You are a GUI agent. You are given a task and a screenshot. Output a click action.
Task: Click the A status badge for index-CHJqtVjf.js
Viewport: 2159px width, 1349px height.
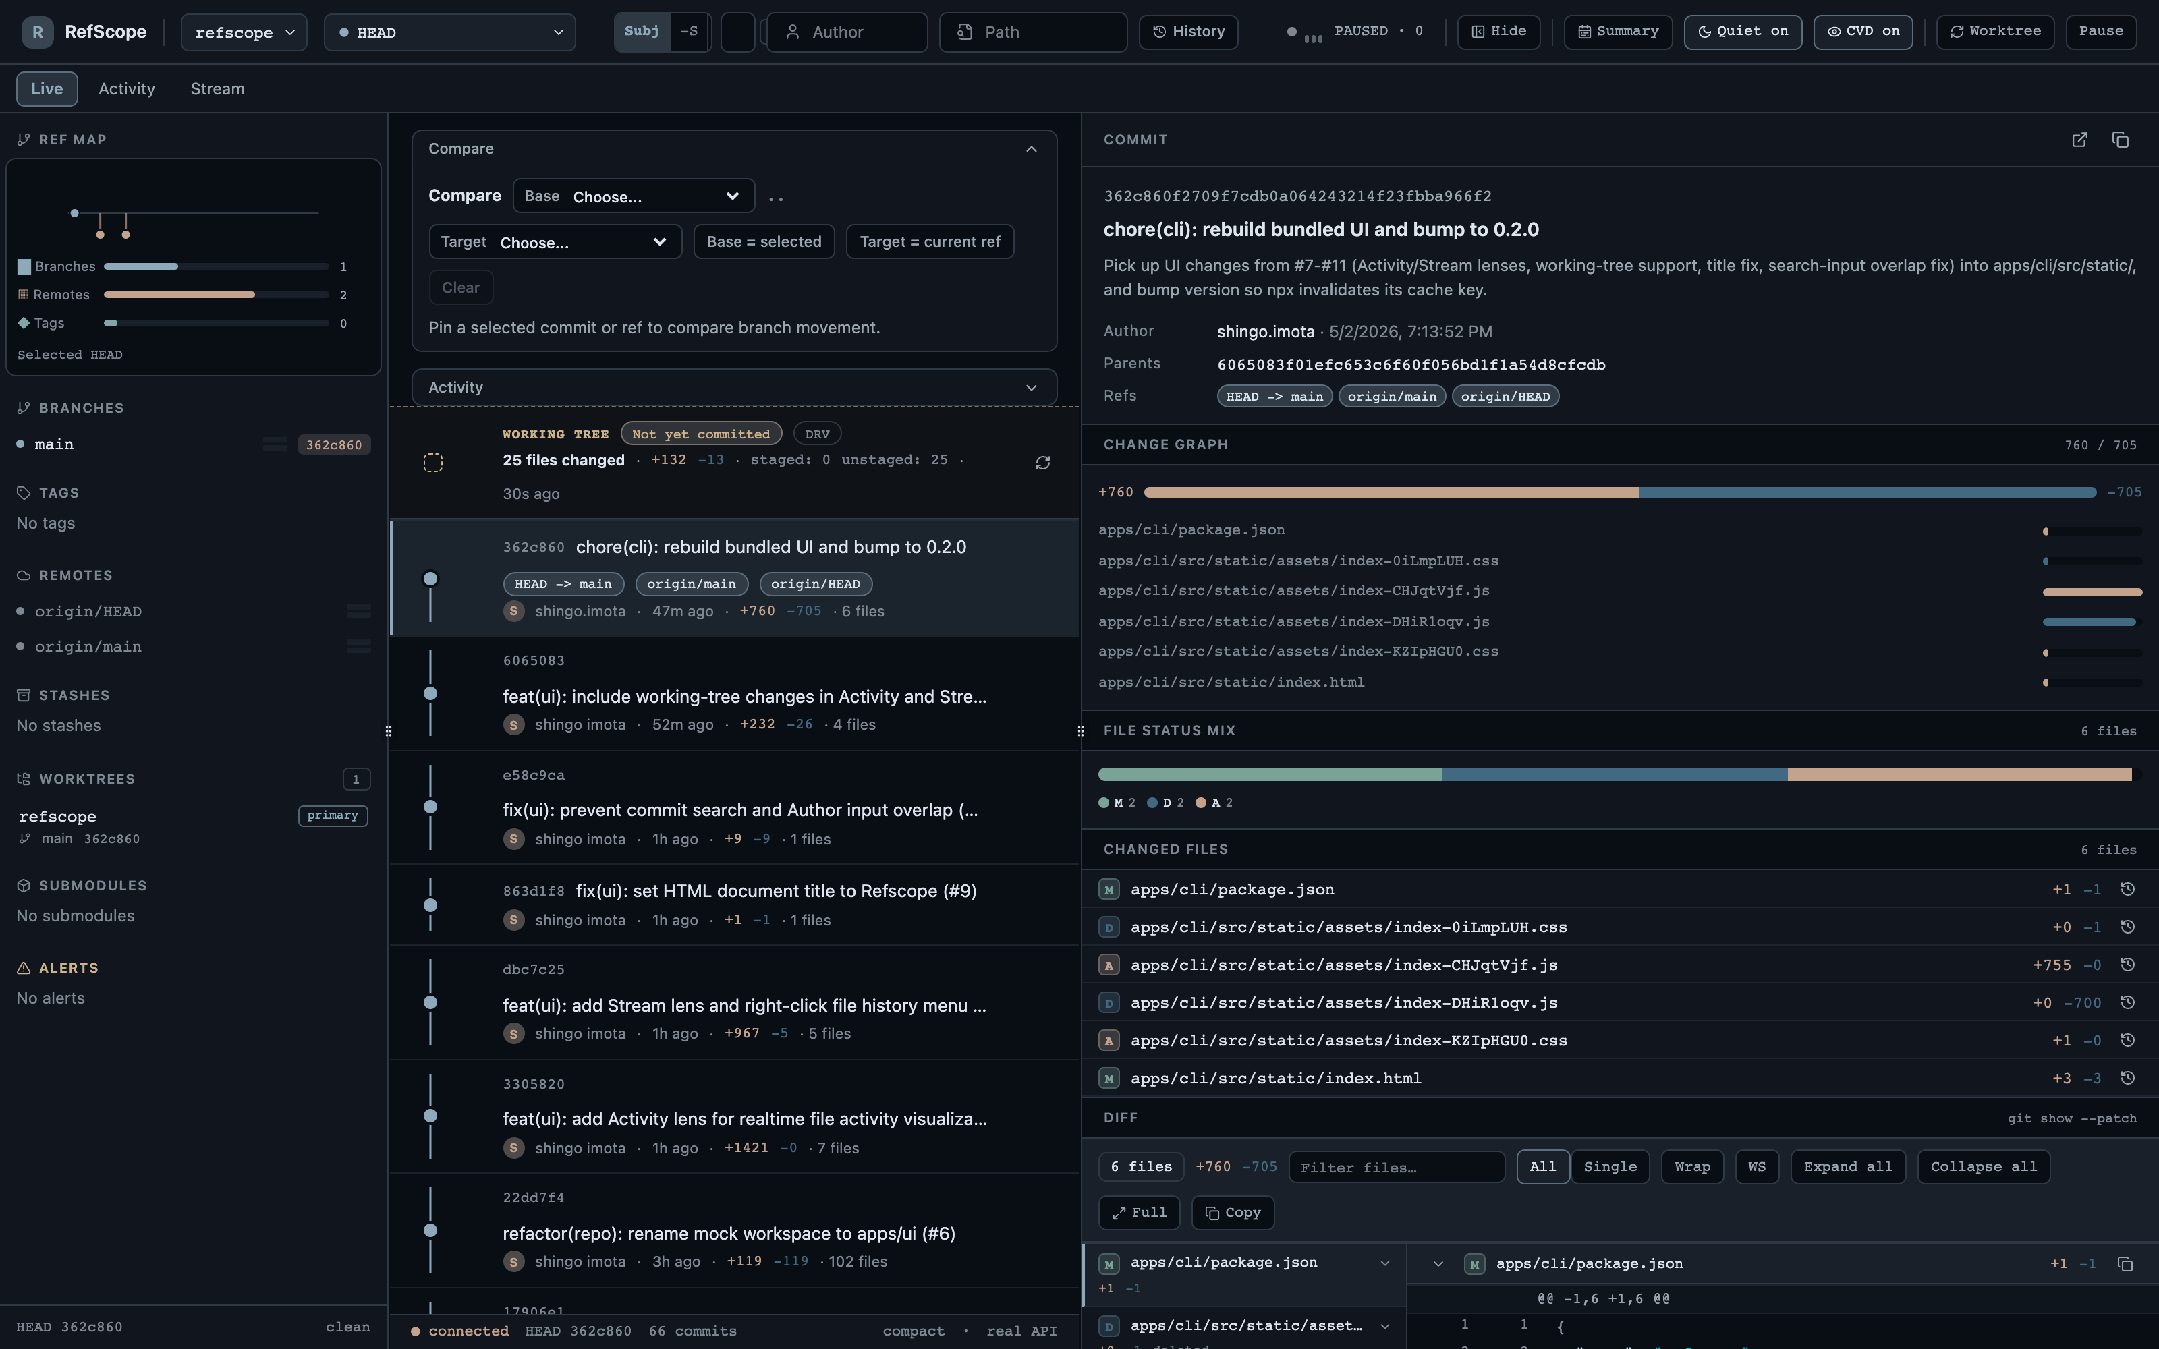[1109, 965]
